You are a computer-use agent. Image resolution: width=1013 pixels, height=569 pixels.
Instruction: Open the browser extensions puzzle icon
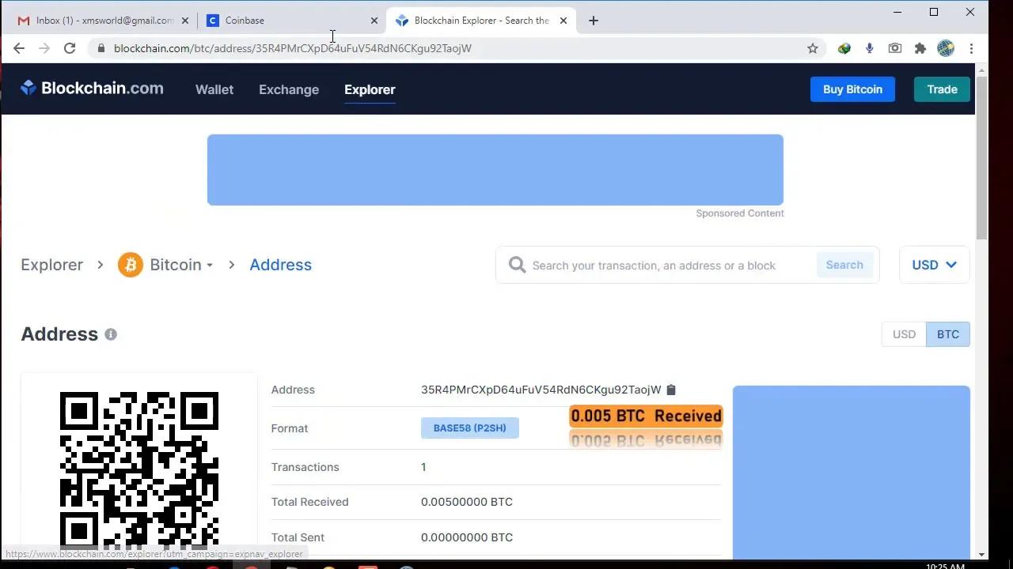pyautogui.click(x=920, y=48)
